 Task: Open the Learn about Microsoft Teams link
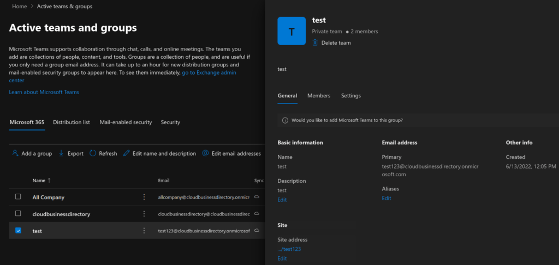[44, 92]
